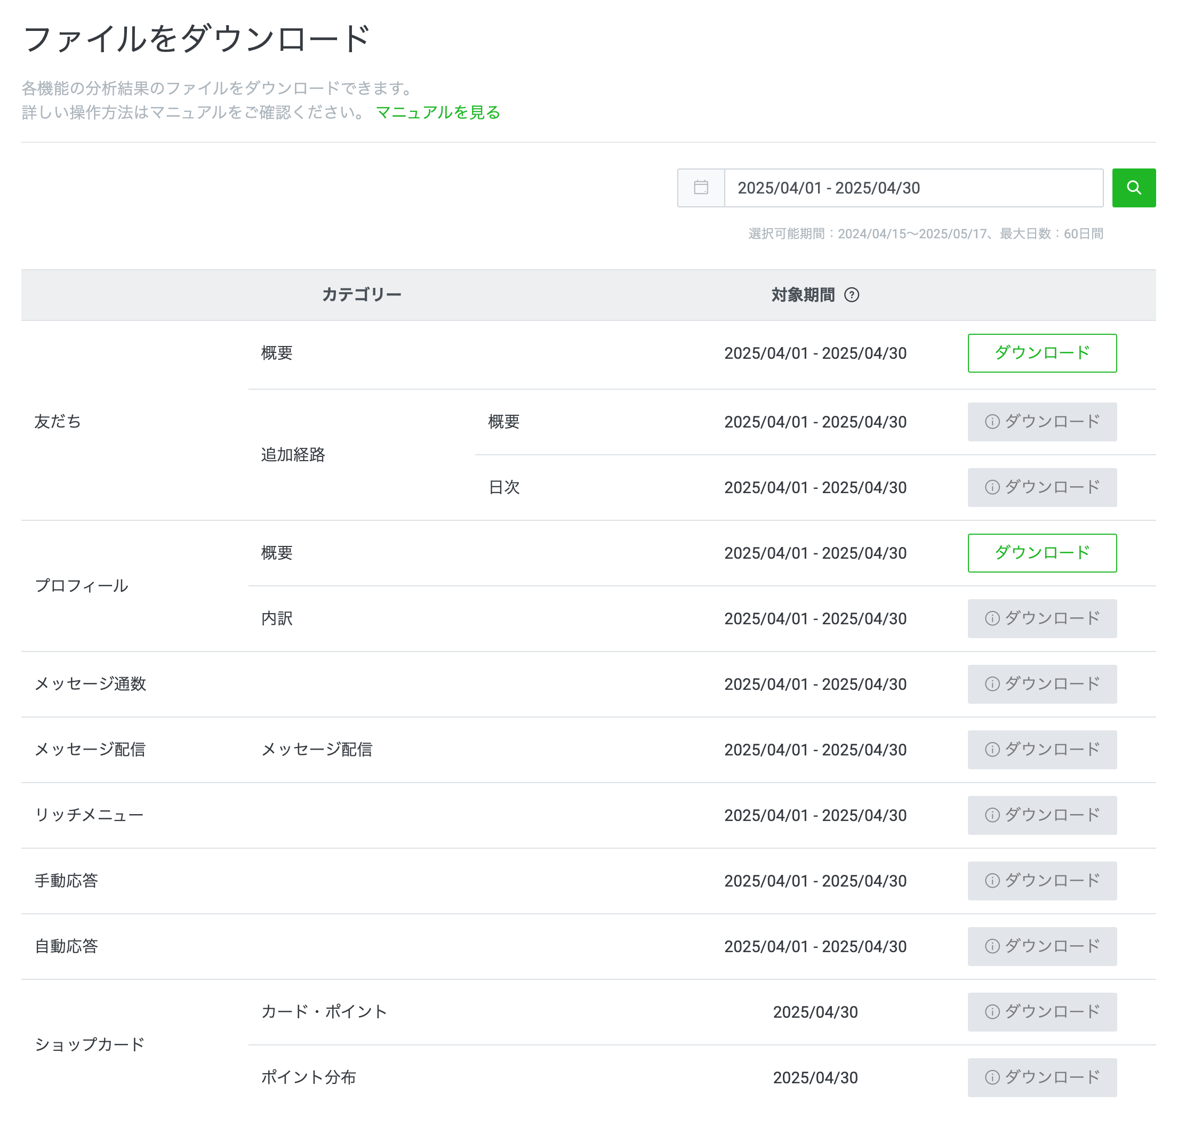Image resolution: width=1178 pixels, height=1143 pixels.
Task: Click info icon in プロフィール 内訳 row
Action: point(992,618)
